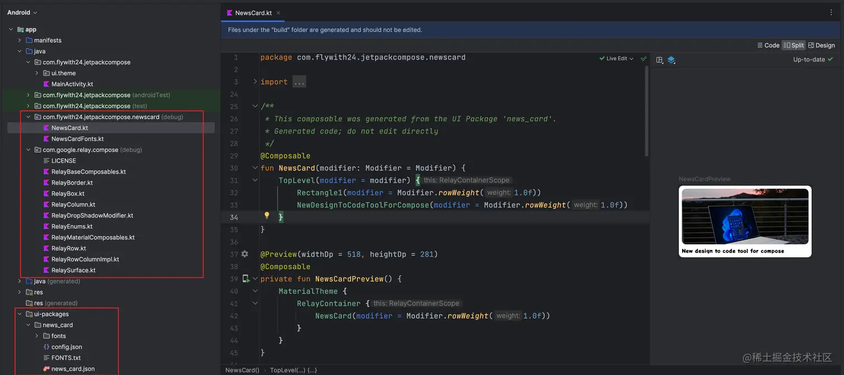
Task: Click the green checkmark next to Live Edit
Action: pos(643,59)
